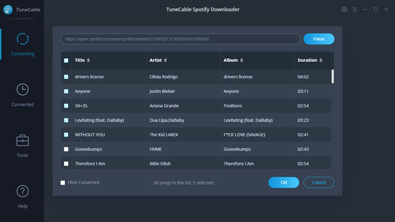
Task: Open the Converting section icon
Action: pyautogui.click(x=23, y=39)
